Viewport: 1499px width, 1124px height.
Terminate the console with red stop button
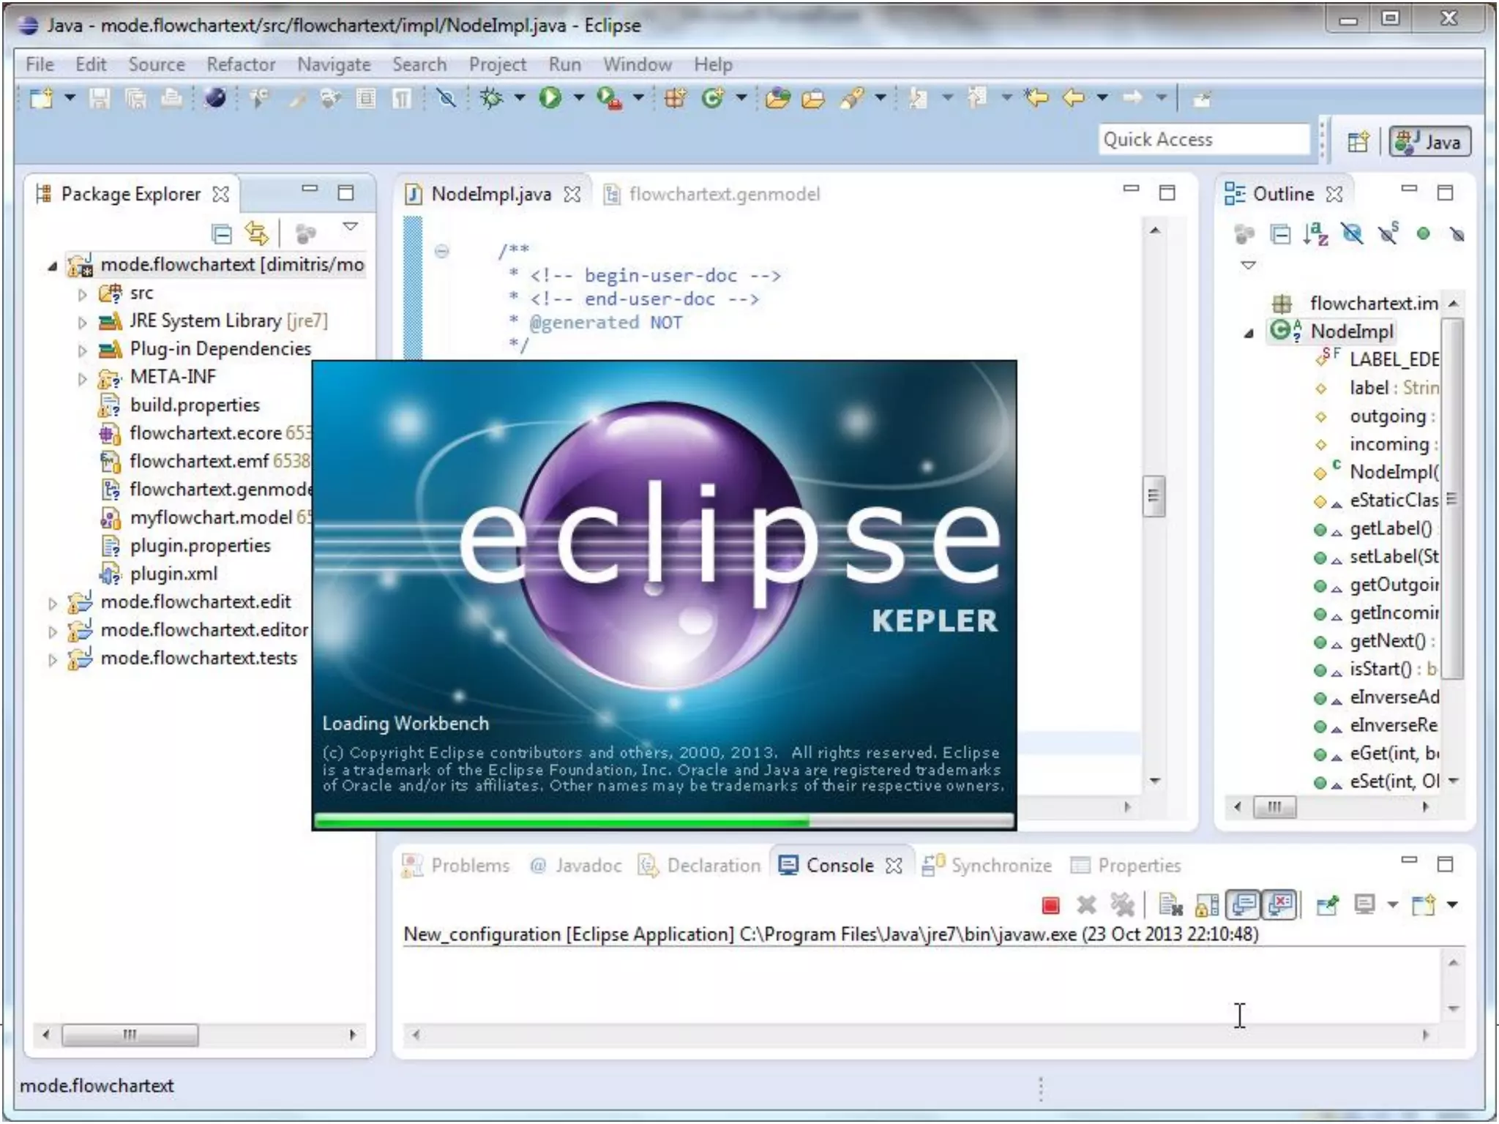click(1050, 906)
